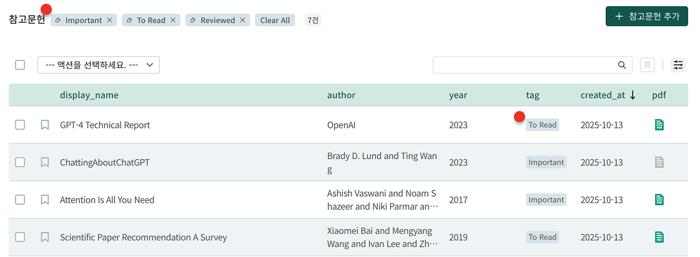Open the column settings sliders icon
This screenshot has width=700, height=257.
coord(678,65)
